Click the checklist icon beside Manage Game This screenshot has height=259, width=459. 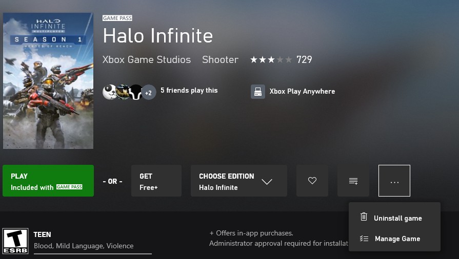pos(364,239)
